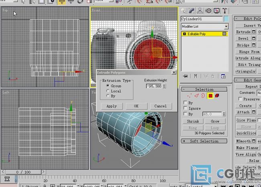Click the Select Object arrow tool
Image resolution: width=261 pixels, height=187 pixels.
(x=23, y=2)
